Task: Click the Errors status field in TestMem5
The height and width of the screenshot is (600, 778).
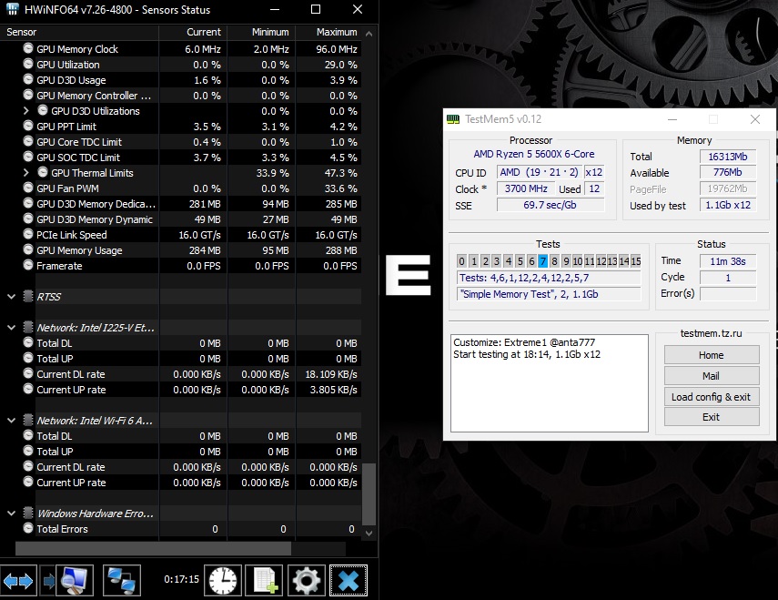Action: tap(728, 293)
